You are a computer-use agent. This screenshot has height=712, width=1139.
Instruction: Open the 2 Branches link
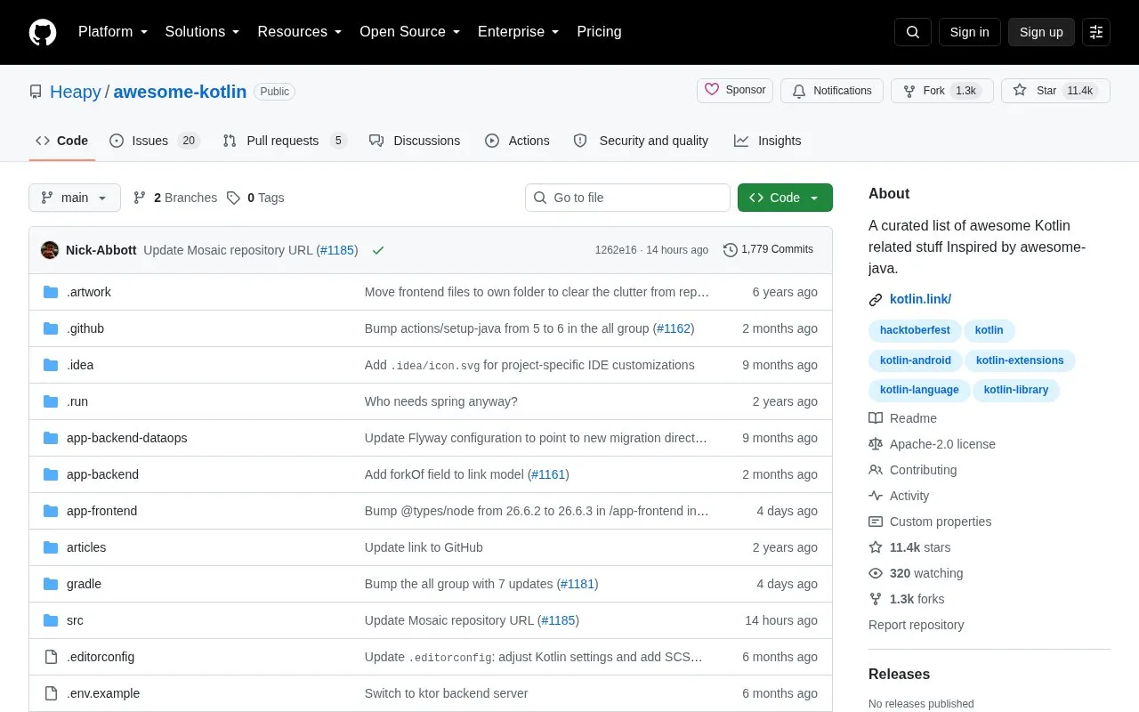click(x=174, y=198)
